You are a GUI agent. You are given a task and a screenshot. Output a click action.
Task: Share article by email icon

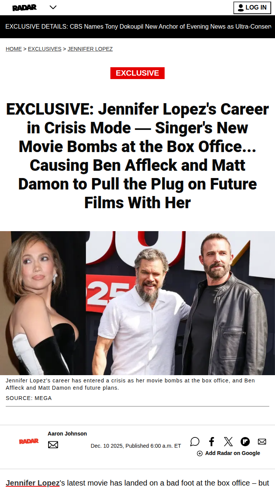262,442
